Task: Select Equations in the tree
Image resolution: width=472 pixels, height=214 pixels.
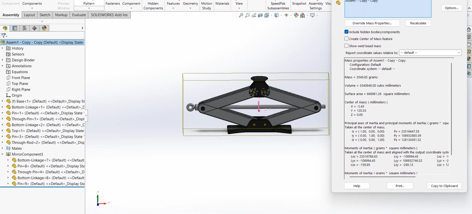Action: (20, 72)
